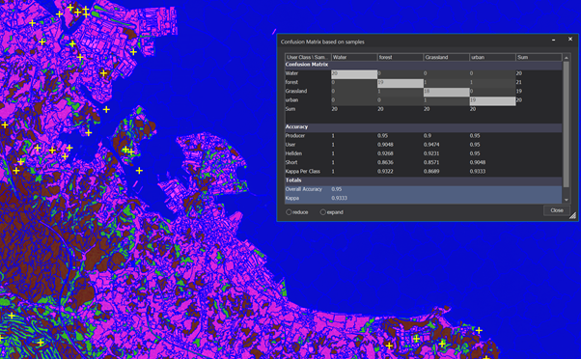The image size is (581, 359).
Task: Click the urban column header
Action: pos(492,58)
